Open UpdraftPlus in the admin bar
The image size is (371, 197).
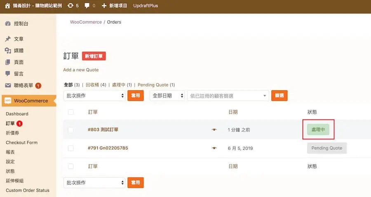click(x=146, y=6)
